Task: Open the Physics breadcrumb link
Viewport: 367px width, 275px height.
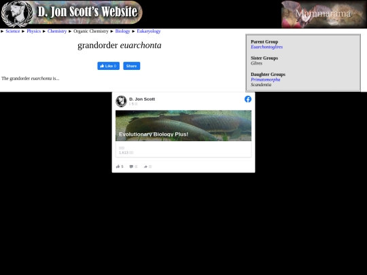Action: [x=34, y=31]
